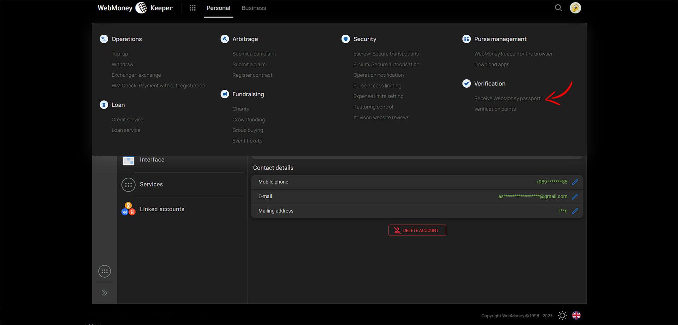
Task: Toggle light theme with sun icon
Action: [563, 315]
